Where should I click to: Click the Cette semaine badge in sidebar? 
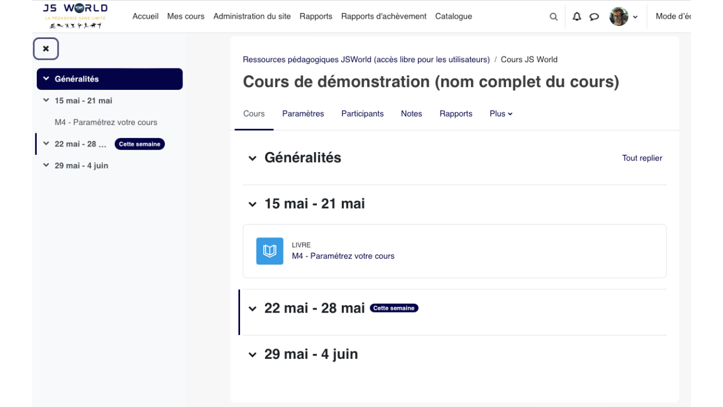click(140, 144)
